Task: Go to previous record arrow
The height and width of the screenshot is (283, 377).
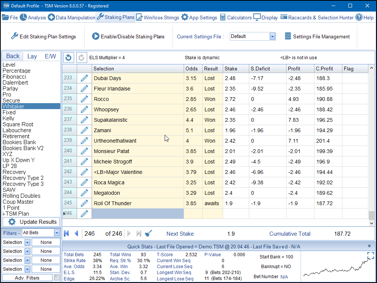Action: pyautogui.click(x=76, y=233)
